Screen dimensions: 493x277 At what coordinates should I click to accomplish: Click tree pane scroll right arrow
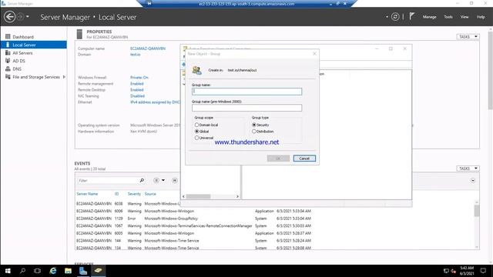pos(237,197)
